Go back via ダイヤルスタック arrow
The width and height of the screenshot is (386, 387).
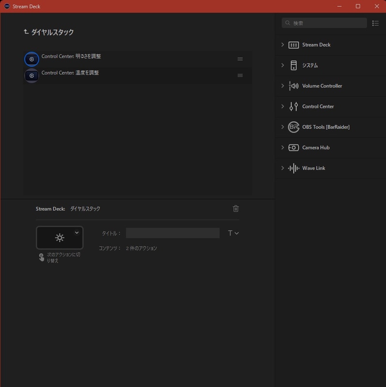tap(26, 32)
